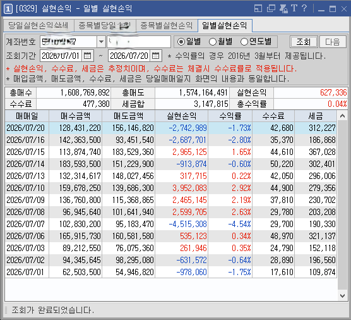This screenshot has width=351, height=320.
Task: Click buy amount 183,593,500
Action: click(80, 164)
